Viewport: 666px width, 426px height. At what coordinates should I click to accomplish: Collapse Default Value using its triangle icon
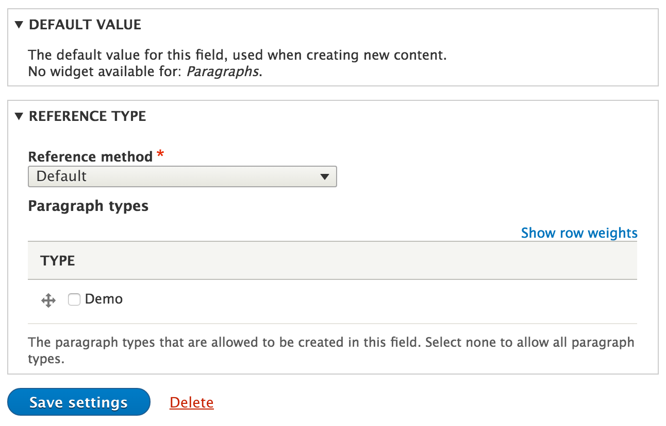(x=19, y=25)
